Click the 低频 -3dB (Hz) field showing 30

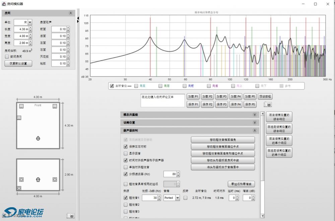pyautogui.click(x=150, y=198)
